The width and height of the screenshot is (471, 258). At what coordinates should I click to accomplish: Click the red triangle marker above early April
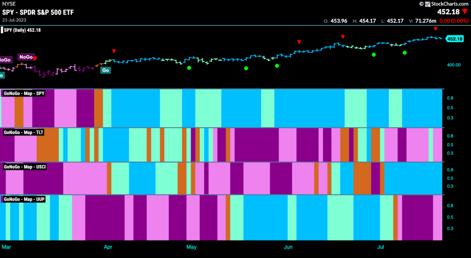tap(114, 51)
